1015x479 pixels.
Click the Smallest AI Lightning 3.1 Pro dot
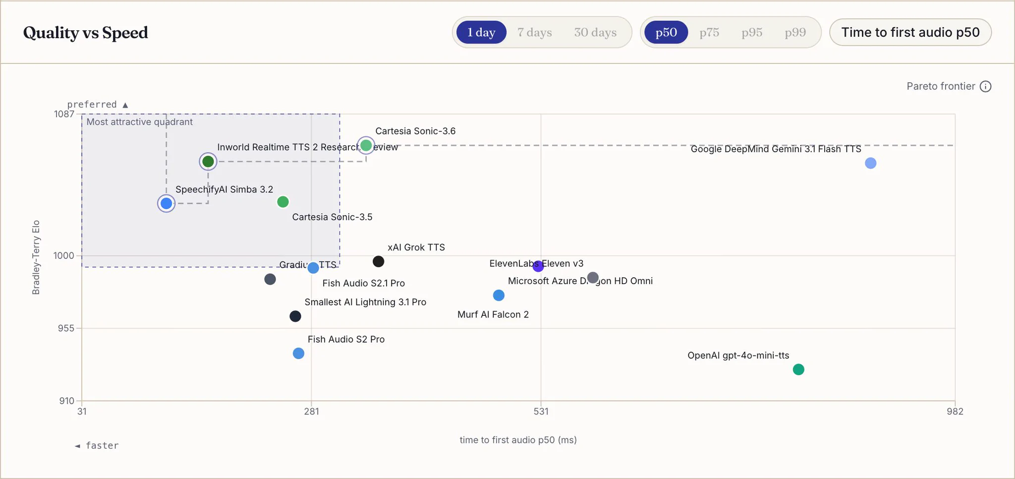(x=295, y=316)
